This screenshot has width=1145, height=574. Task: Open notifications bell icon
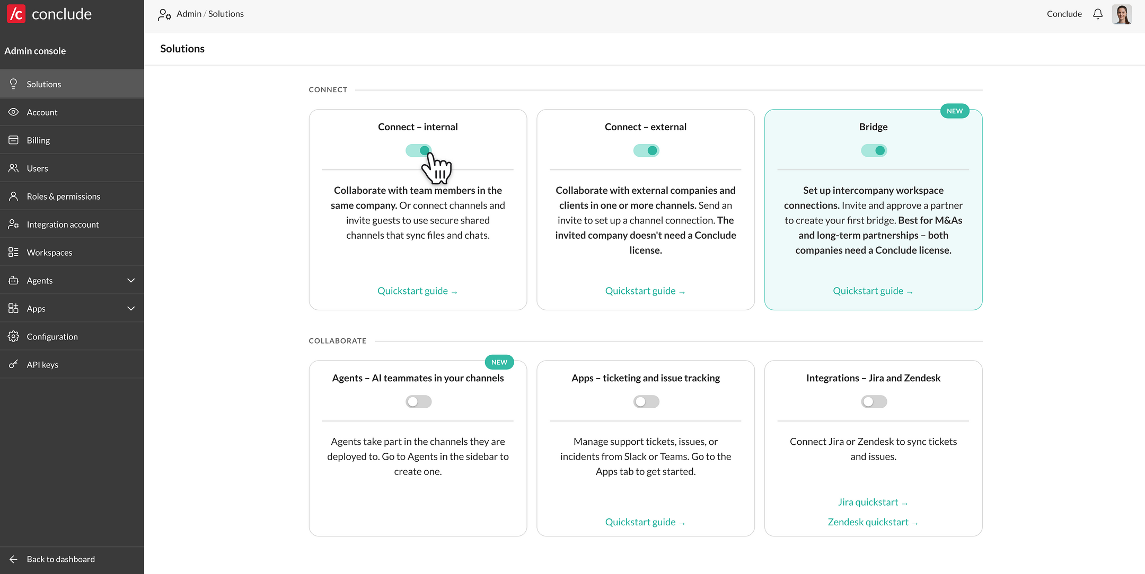[1098, 14]
